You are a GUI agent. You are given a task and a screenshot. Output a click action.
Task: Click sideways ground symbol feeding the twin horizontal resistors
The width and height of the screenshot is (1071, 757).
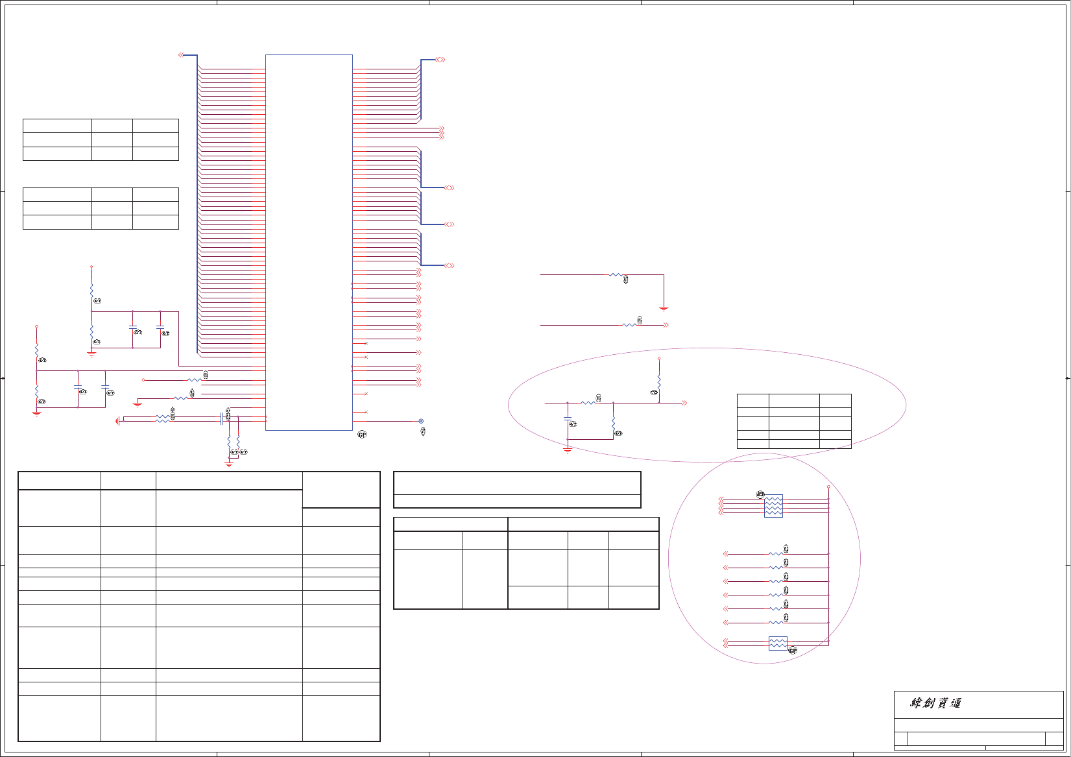pos(118,421)
